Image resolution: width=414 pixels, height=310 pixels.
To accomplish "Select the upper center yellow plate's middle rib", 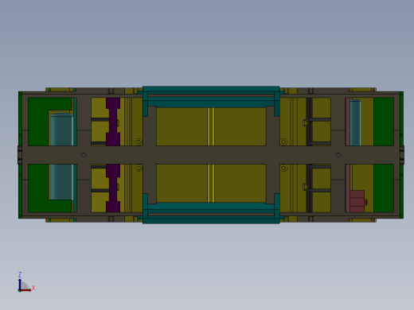I will tap(211, 126).
